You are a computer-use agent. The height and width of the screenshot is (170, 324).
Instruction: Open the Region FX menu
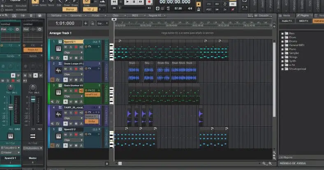(156, 16)
